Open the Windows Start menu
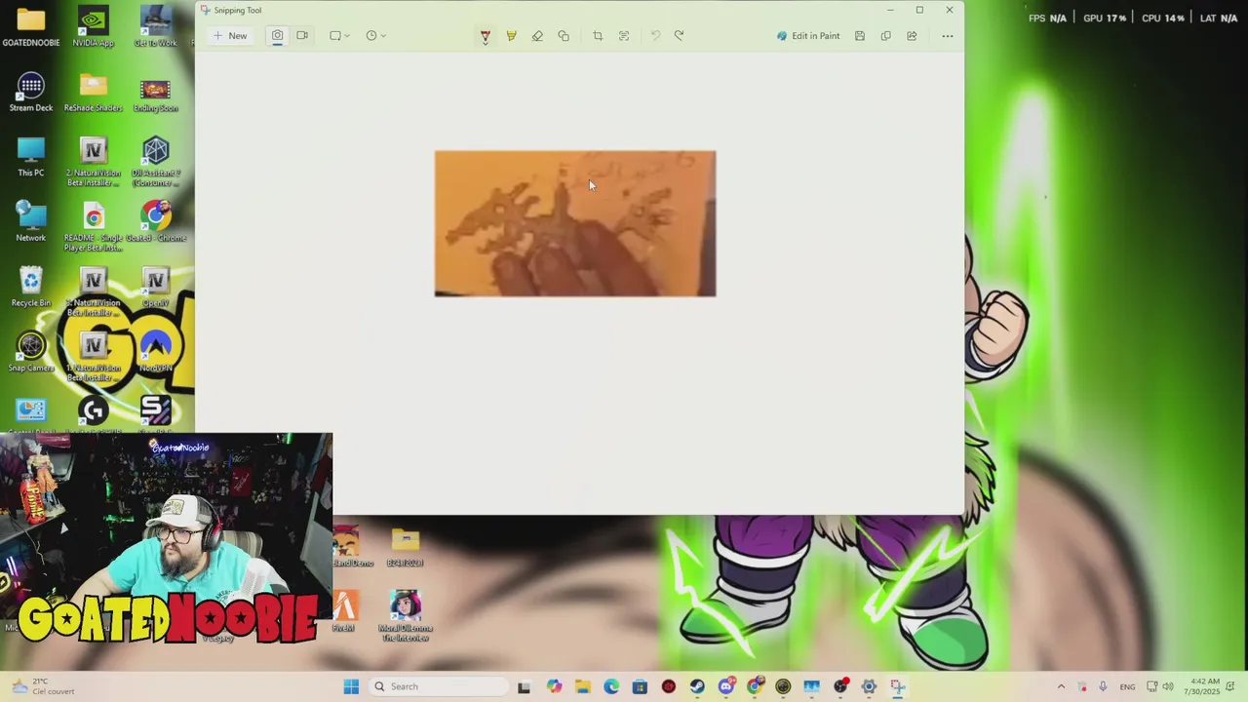This screenshot has width=1248, height=702. [x=351, y=686]
